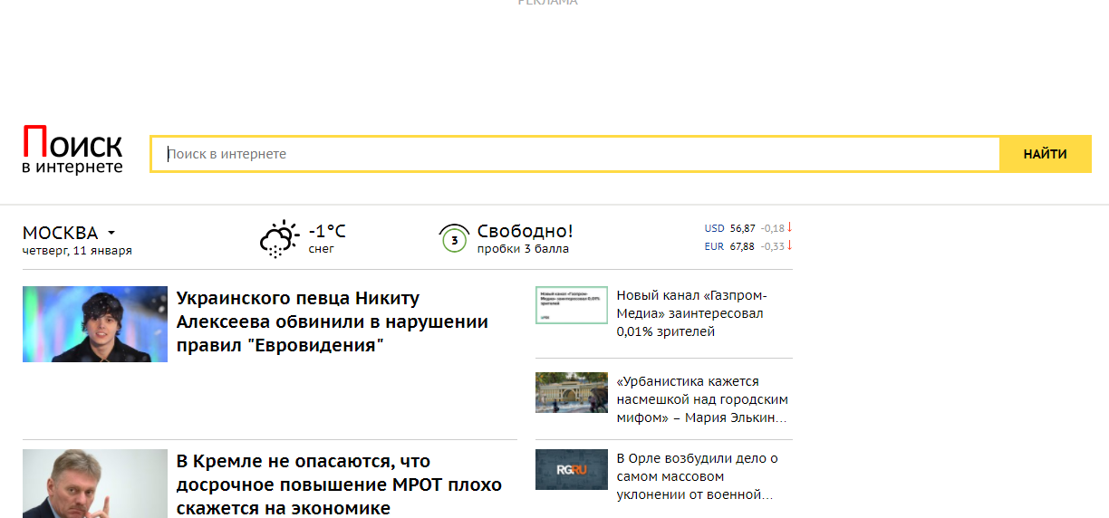Screen dimensions: 1109x518
Task: Read the МРОТ increase Kremlin headline
Action: click(339, 484)
